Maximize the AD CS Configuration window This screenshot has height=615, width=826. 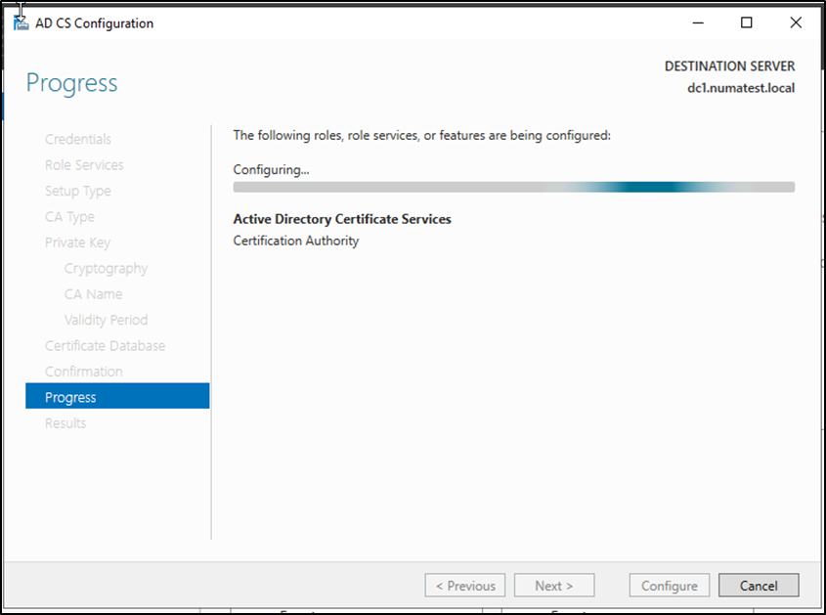[x=746, y=22]
